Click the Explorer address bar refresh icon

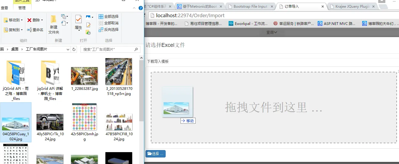click(x=74, y=49)
